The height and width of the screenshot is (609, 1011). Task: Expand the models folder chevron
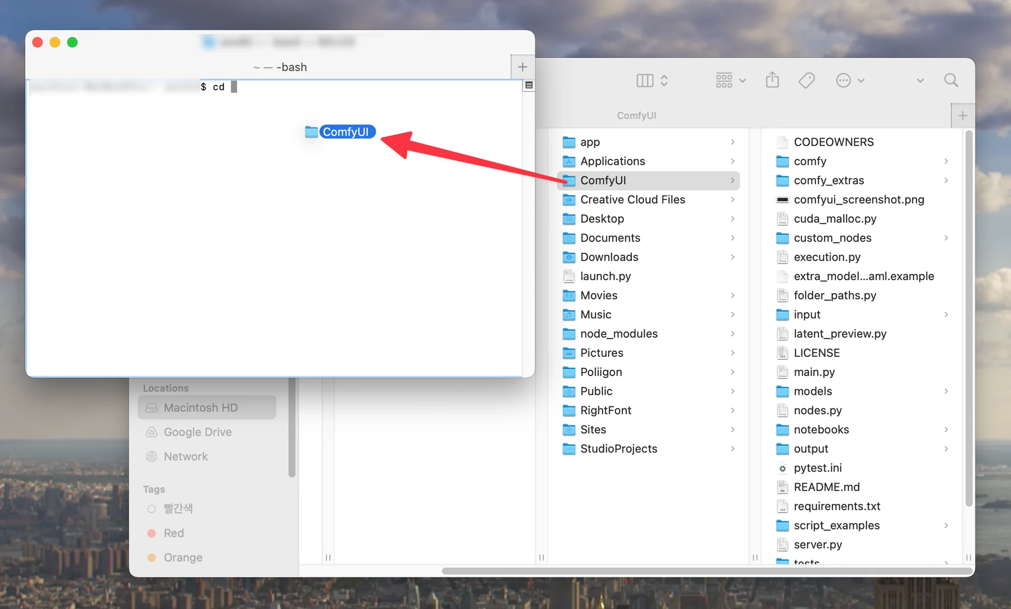point(946,391)
